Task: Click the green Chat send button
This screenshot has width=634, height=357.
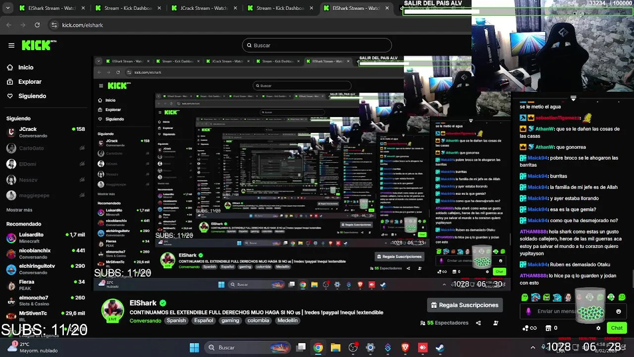Action: point(617,328)
